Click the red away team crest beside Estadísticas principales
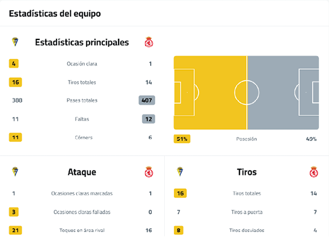Image resolution: width=329 pixels, height=240 pixels. click(x=149, y=42)
